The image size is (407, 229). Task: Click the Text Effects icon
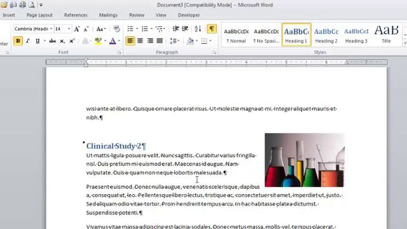85,41
